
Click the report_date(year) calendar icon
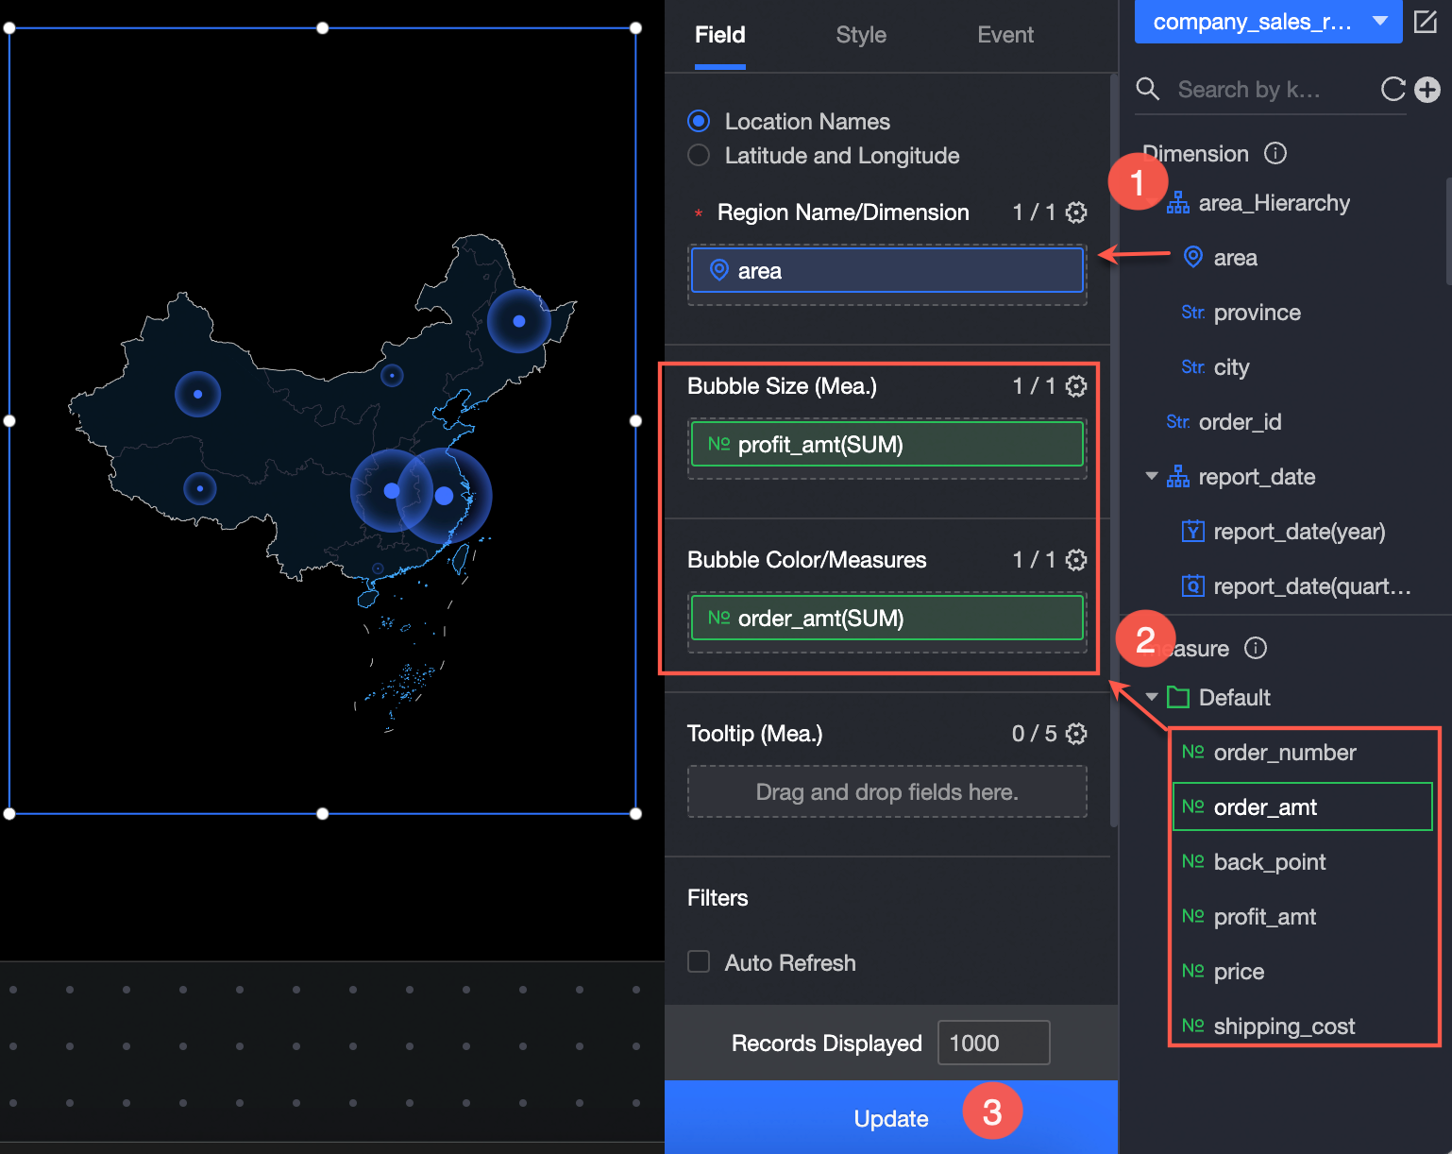click(x=1193, y=531)
